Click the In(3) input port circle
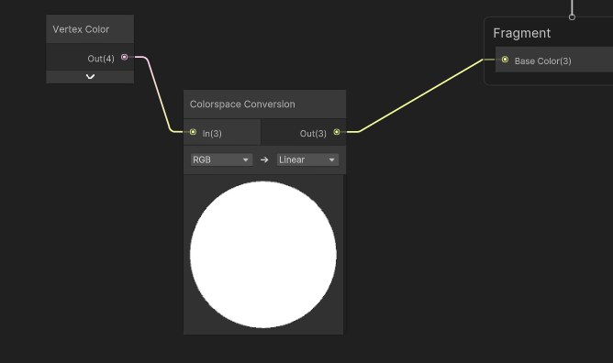 click(x=193, y=132)
